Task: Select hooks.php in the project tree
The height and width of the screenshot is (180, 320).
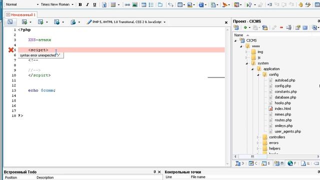Action: point(282,103)
